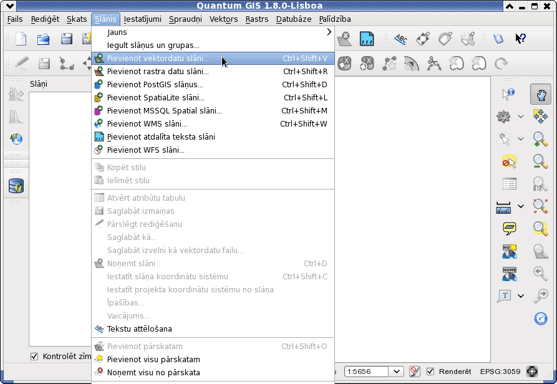
Task: Open the dropdown next to select features tool
Action: click(x=521, y=139)
